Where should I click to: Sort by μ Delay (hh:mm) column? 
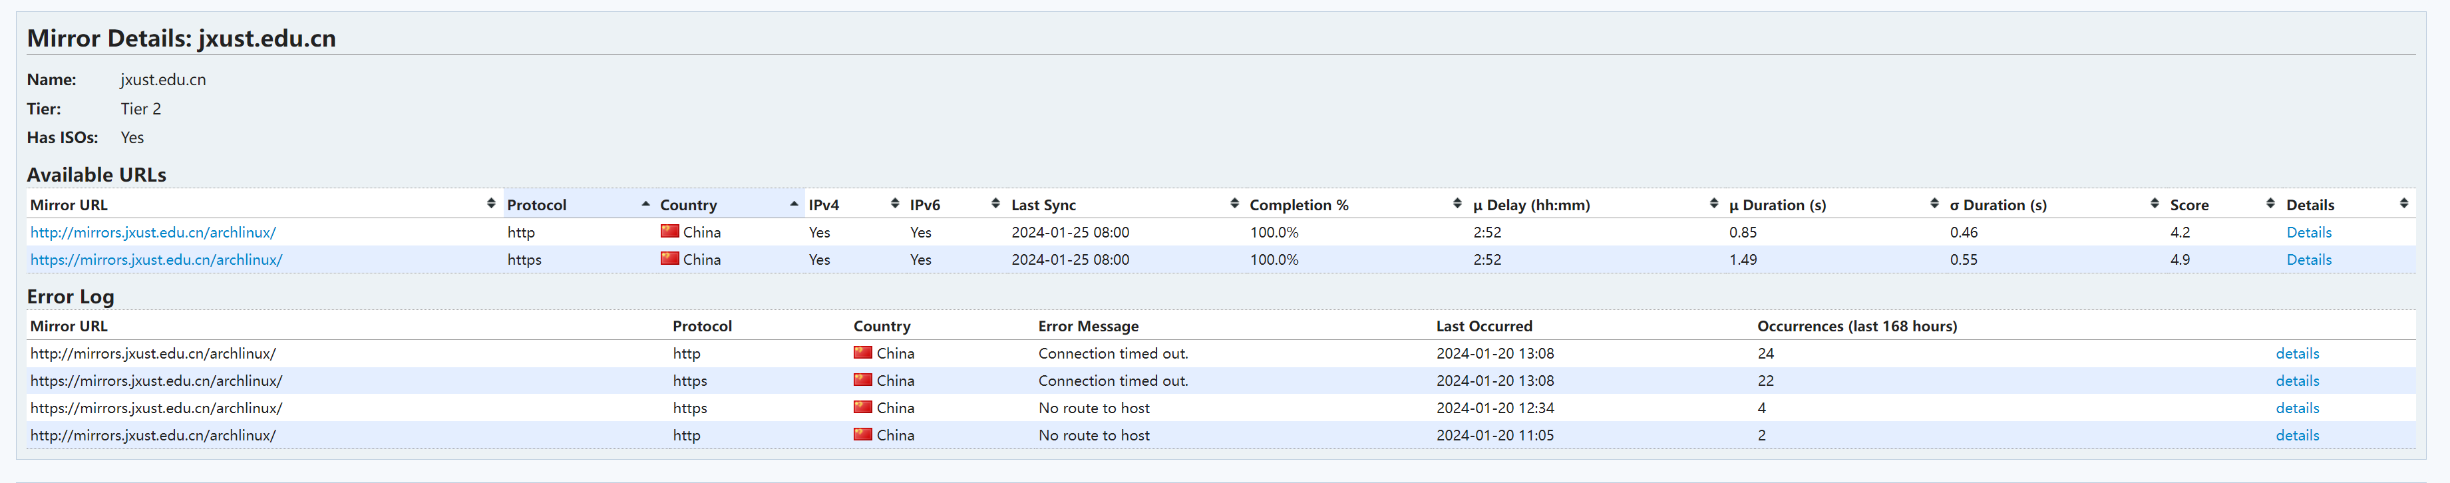(x=1596, y=204)
